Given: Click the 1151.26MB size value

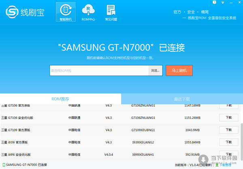Looking at the screenshot, I should 192,118.
